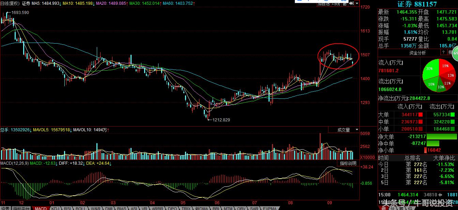Click the 流出(万元) value 1066024.0

(390, 89)
